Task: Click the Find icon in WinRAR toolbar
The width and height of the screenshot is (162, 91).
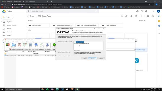Action: click(36, 45)
